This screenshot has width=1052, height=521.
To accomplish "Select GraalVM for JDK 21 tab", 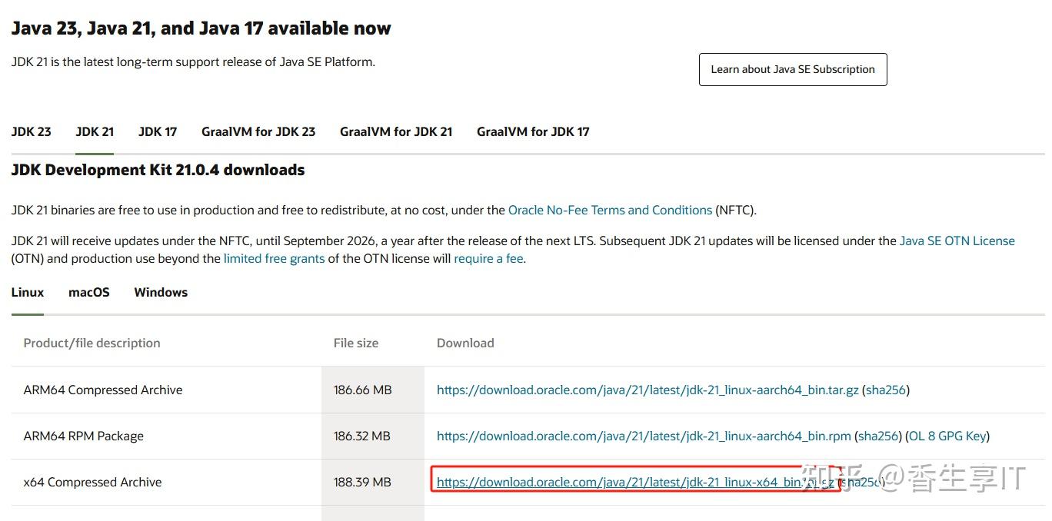I will coord(396,131).
